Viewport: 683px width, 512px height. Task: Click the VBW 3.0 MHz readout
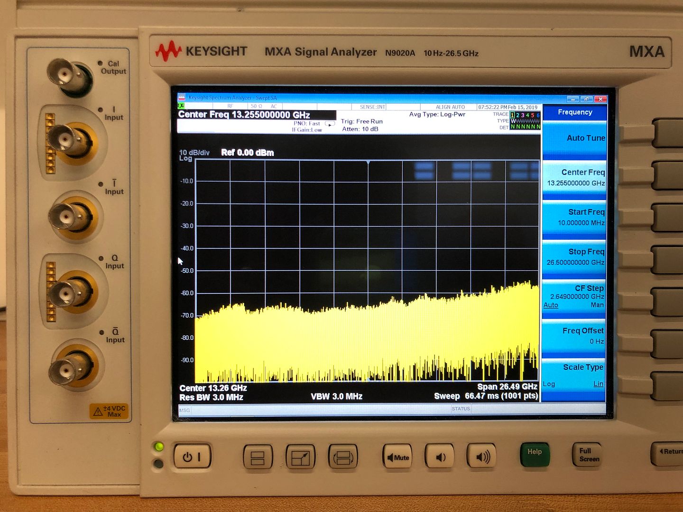[x=337, y=396]
